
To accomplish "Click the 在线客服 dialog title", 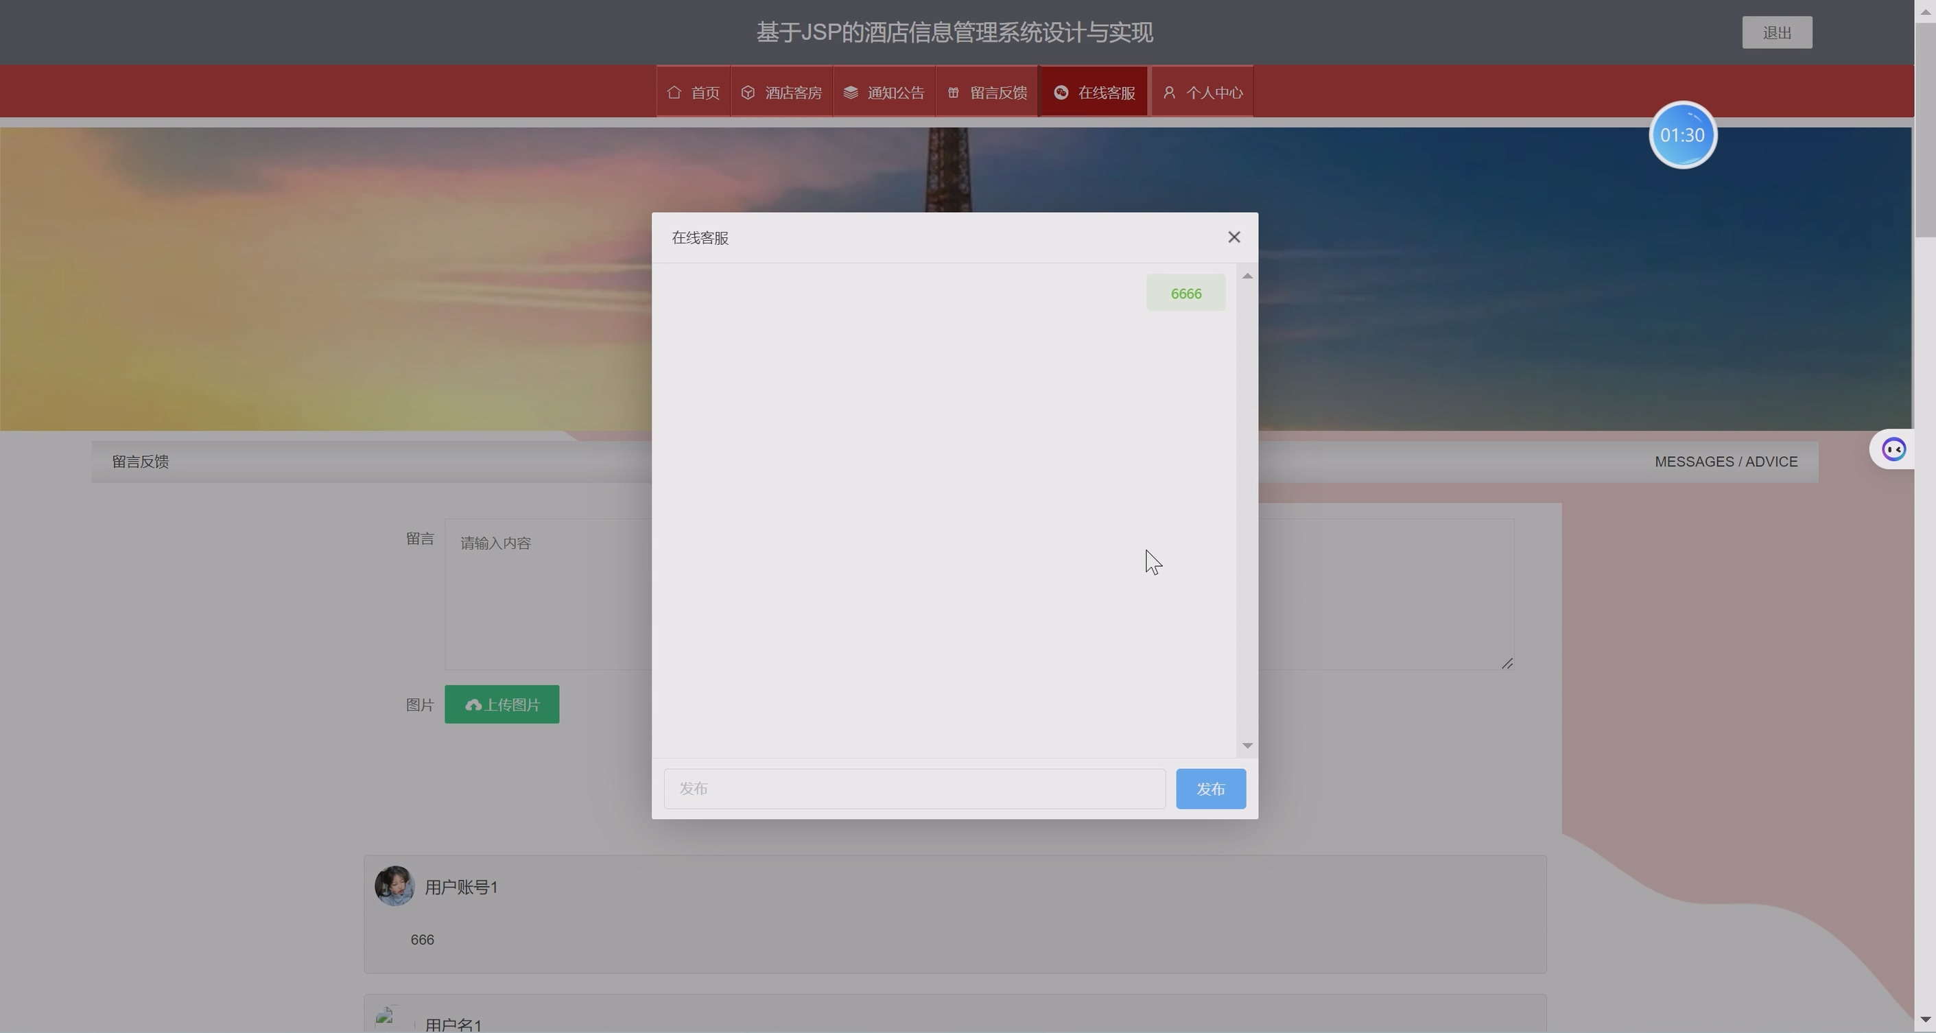I will coord(700,237).
